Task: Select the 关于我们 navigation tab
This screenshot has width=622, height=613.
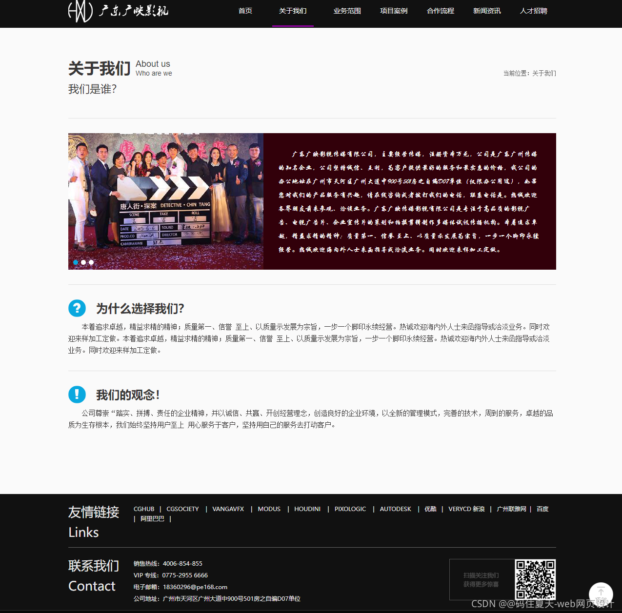Action: [x=293, y=11]
